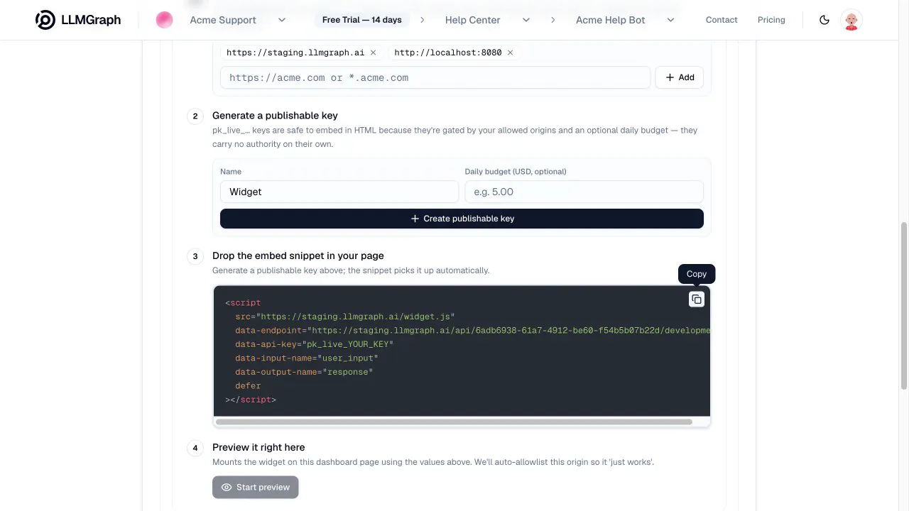Open the user profile avatar menu
Viewport: 909px width, 511px height.
click(x=851, y=20)
